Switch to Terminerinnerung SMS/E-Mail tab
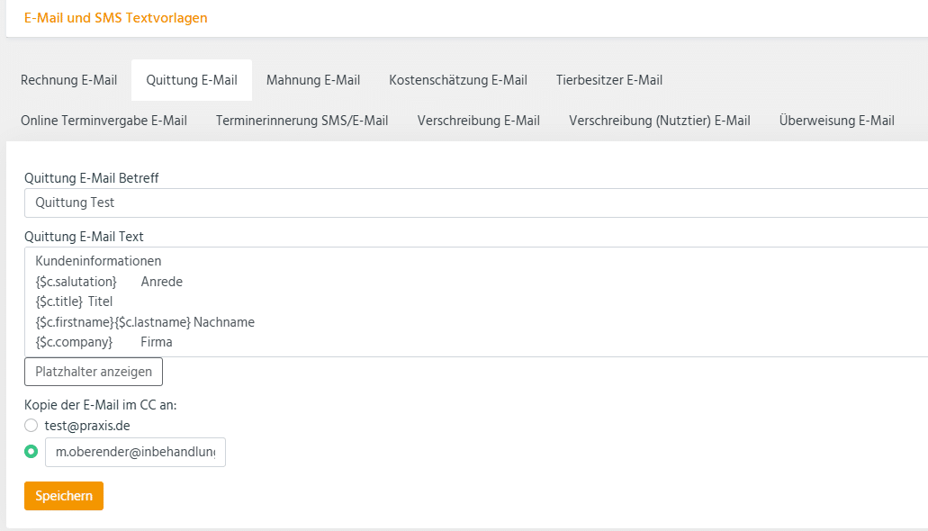The height and width of the screenshot is (531, 928). [302, 121]
